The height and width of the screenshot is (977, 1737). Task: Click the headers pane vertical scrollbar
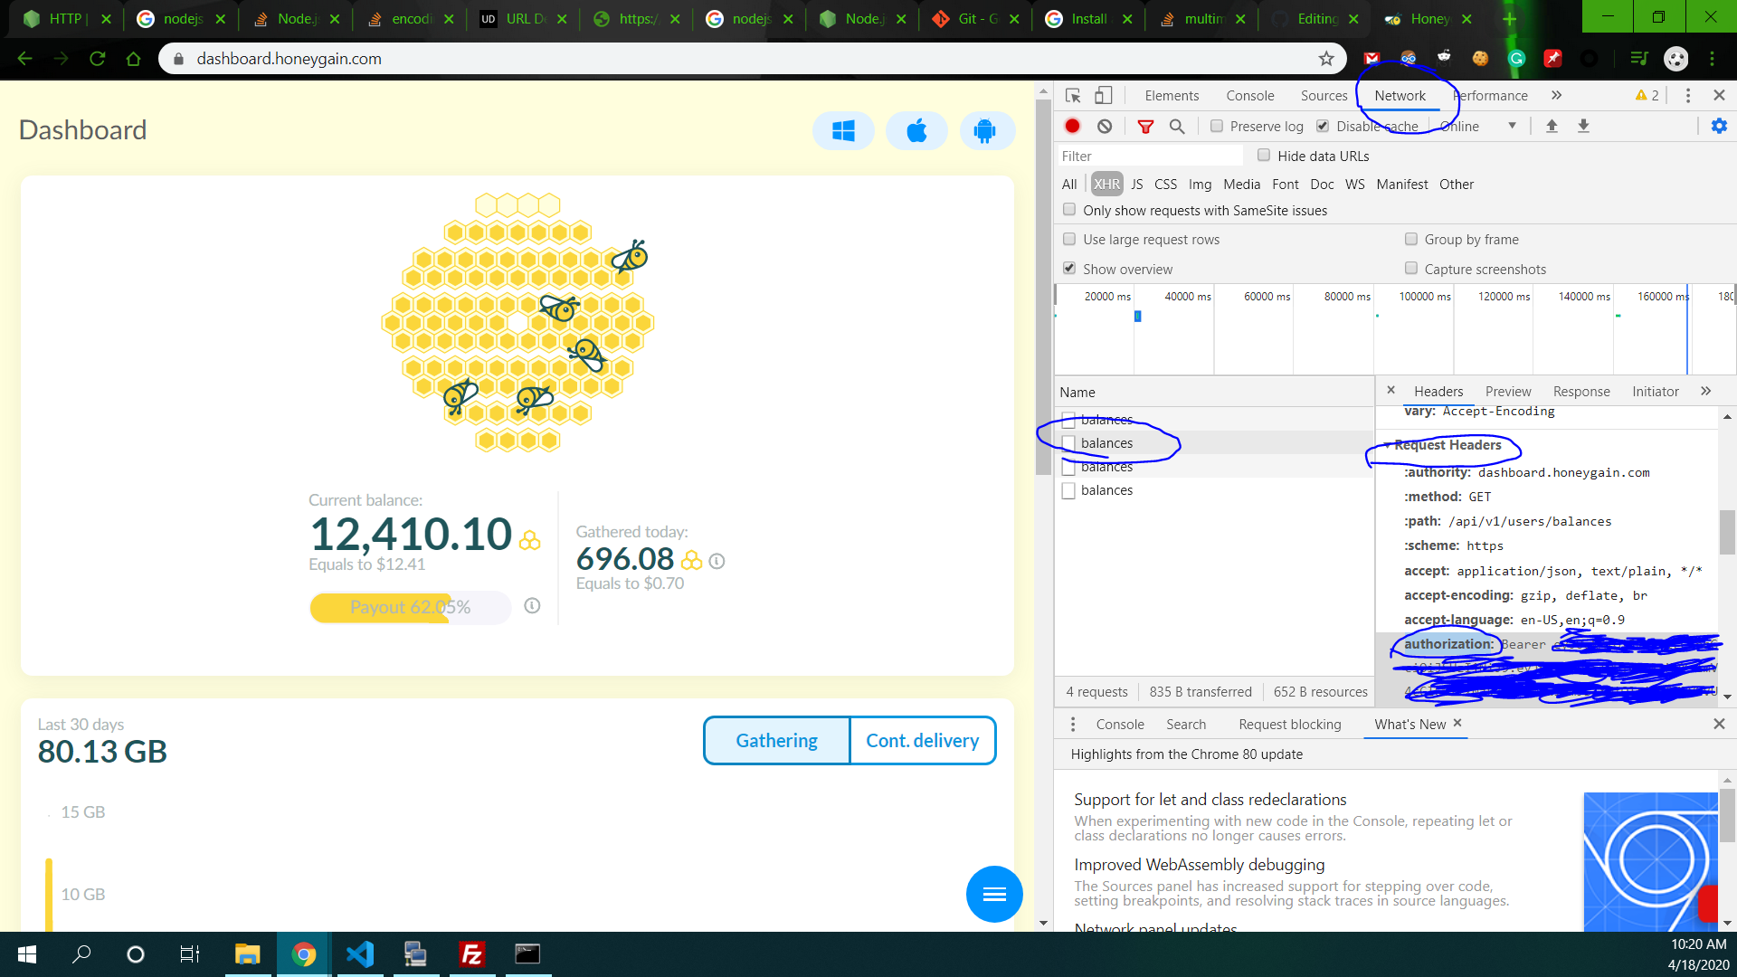(x=1727, y=532)
